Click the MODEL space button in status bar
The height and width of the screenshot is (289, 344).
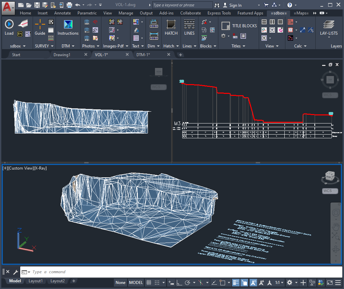(x=136, y=283)
